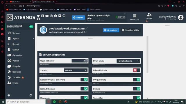Open Zorluk difficulty dropdown
186x104 pixels.
(76, 70)
